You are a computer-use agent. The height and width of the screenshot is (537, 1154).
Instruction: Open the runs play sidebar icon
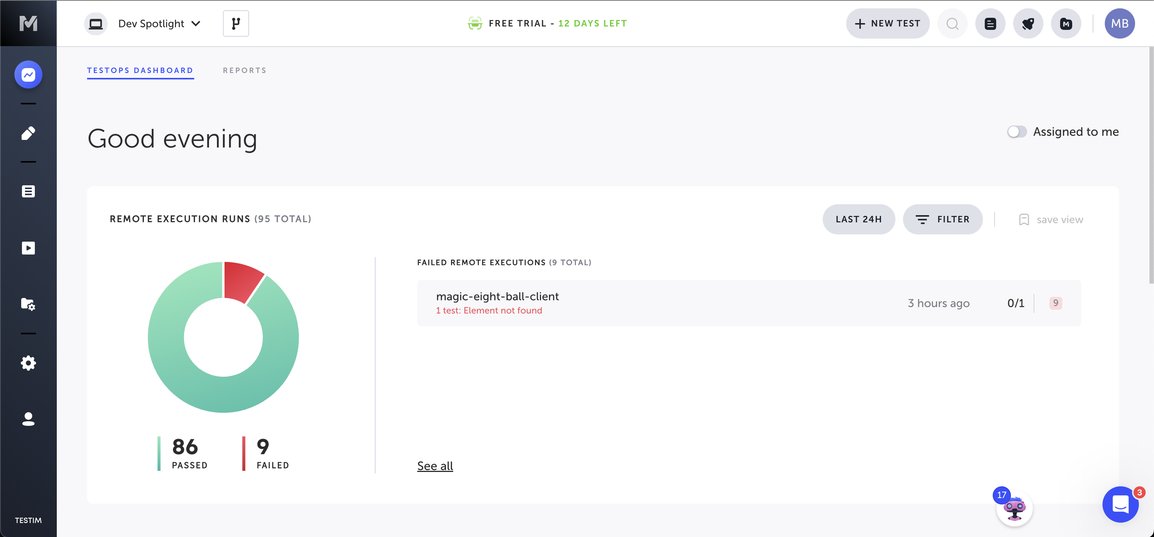click(28, 248)
